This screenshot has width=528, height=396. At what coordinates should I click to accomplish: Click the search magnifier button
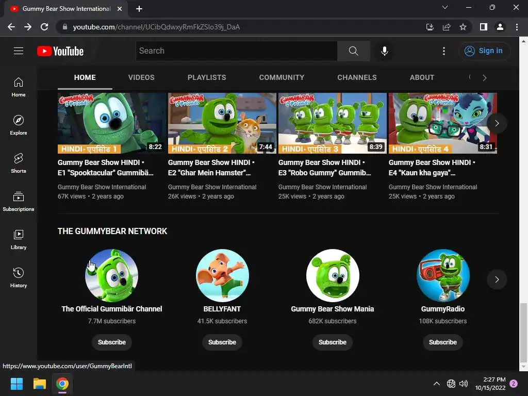pos(353,51)
